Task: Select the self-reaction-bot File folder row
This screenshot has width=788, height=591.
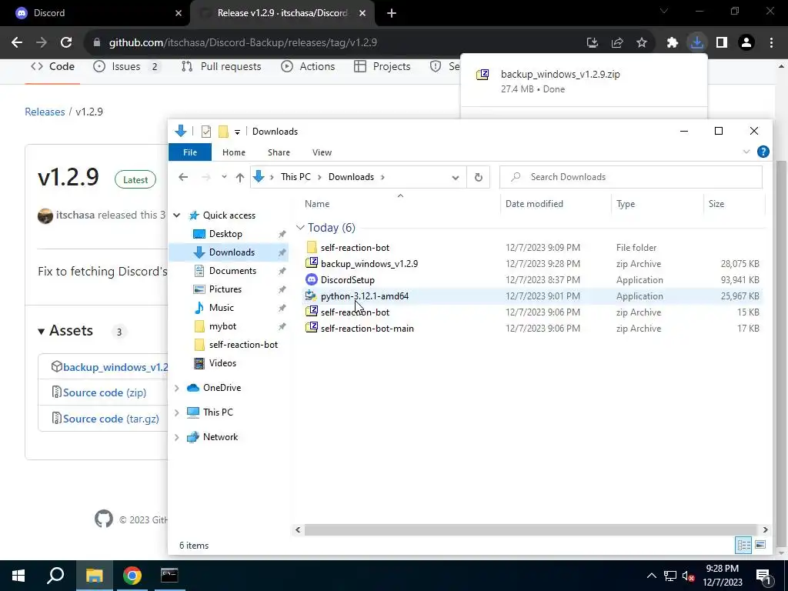Action: [533, 248]
